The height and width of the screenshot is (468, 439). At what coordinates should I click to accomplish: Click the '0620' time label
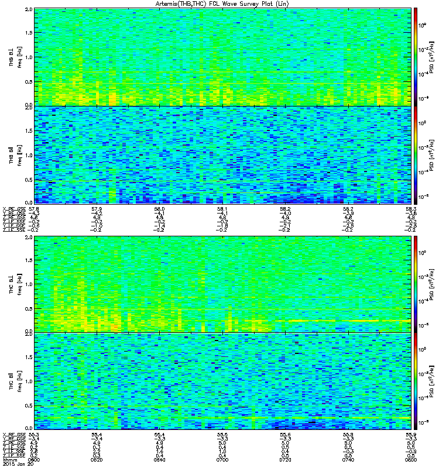click(x=97, y=460)
